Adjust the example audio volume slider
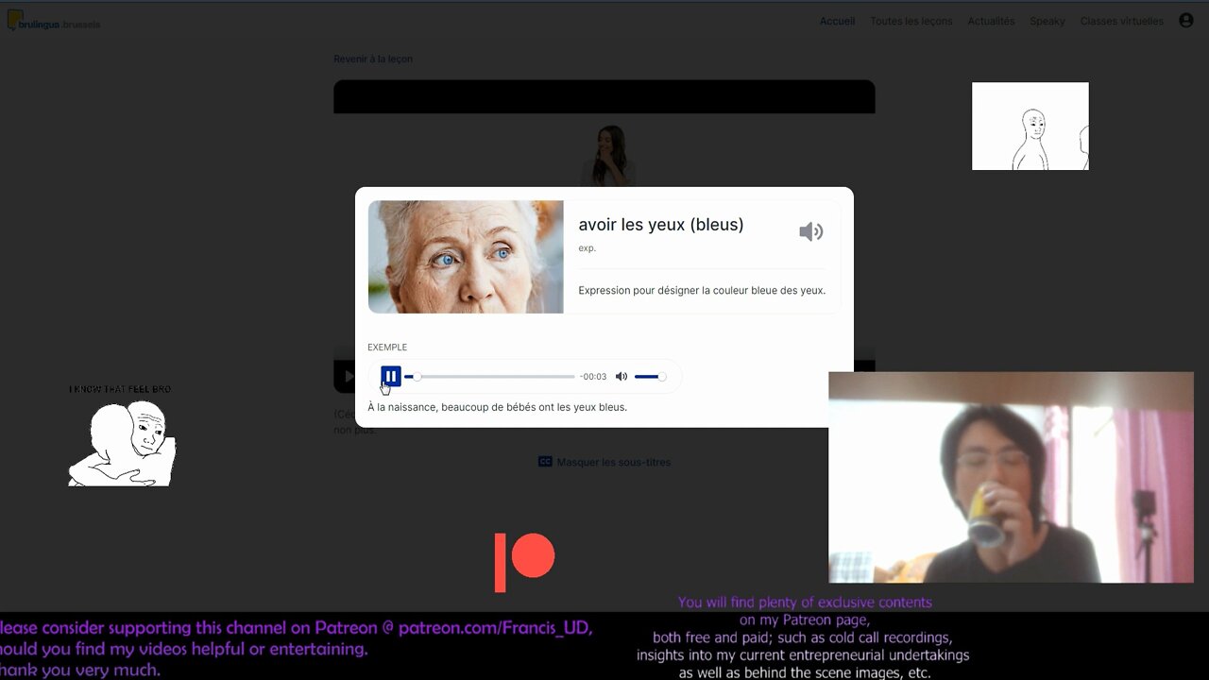Viewport: 1209px width, 680px height. (650, 377)
